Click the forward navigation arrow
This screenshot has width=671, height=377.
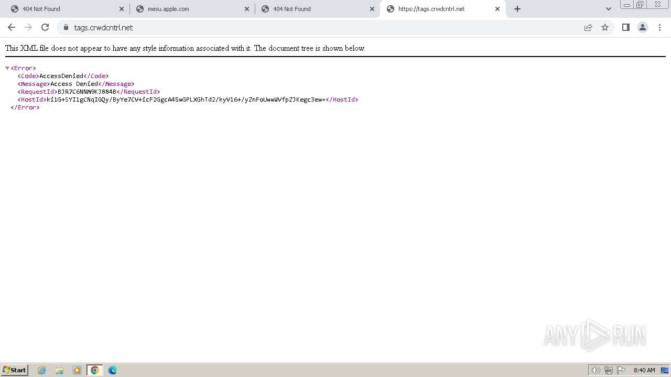(x=28, y=27)
